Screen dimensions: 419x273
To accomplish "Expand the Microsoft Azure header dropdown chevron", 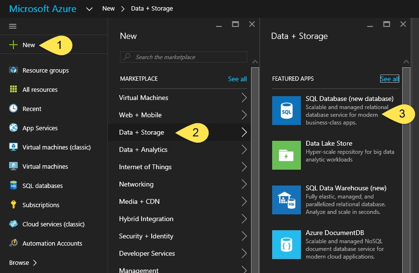I will point(89,9).
